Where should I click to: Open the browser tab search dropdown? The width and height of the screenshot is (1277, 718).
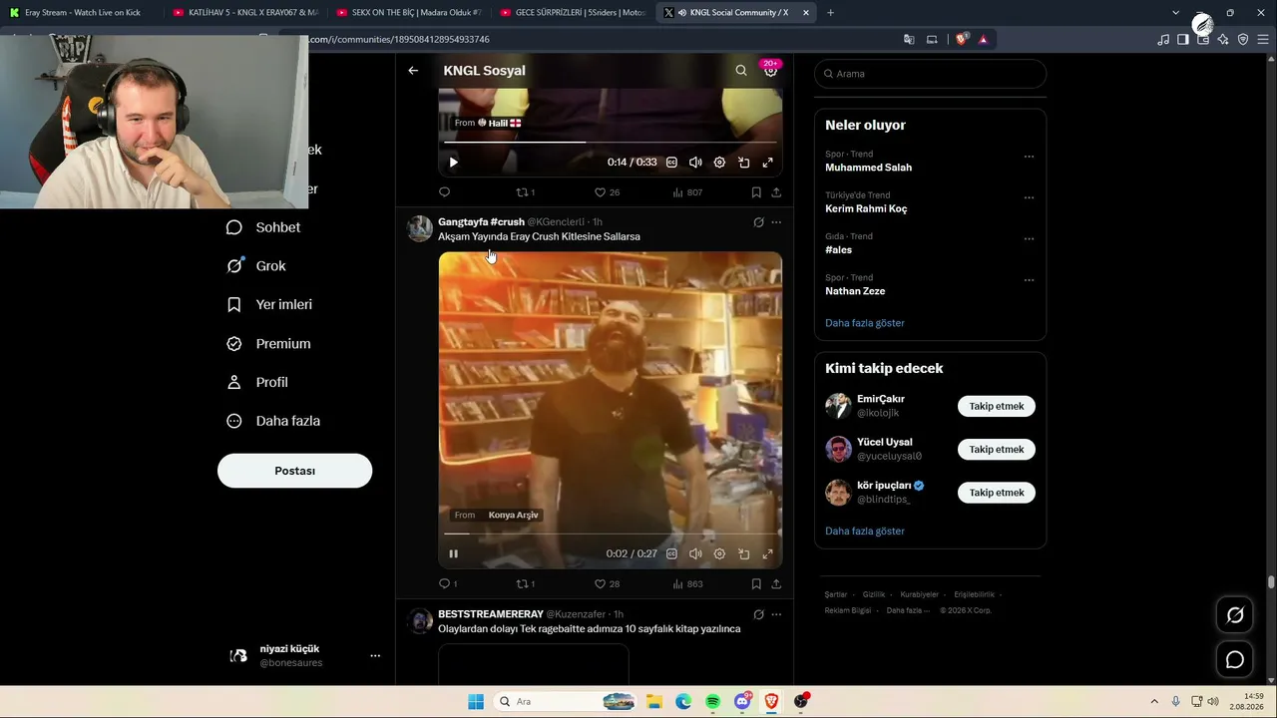1175,13
